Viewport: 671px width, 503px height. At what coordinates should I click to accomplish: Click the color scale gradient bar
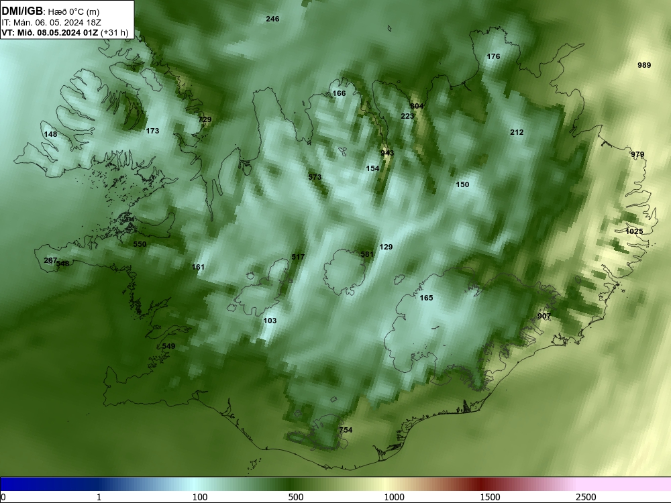coord(335,484)
